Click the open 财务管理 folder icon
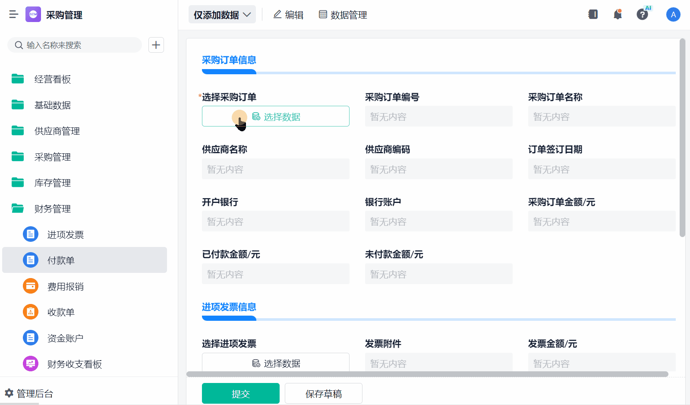 [x=18, y=209]
